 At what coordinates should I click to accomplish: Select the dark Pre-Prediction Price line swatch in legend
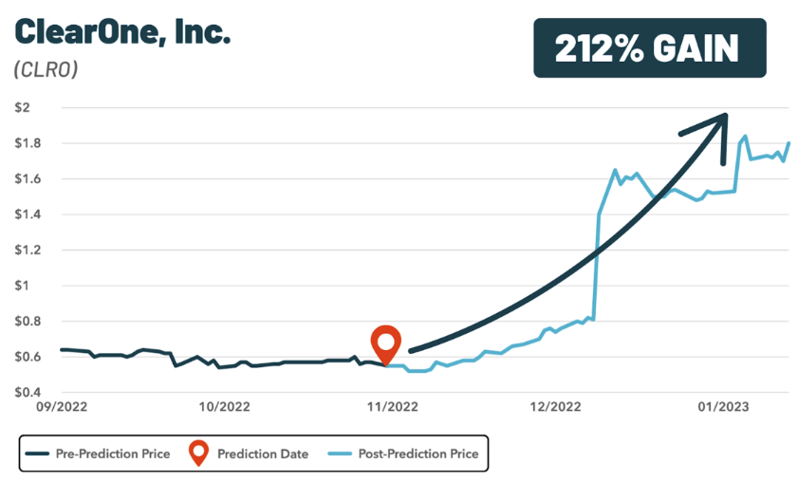(x=38, y=454)
